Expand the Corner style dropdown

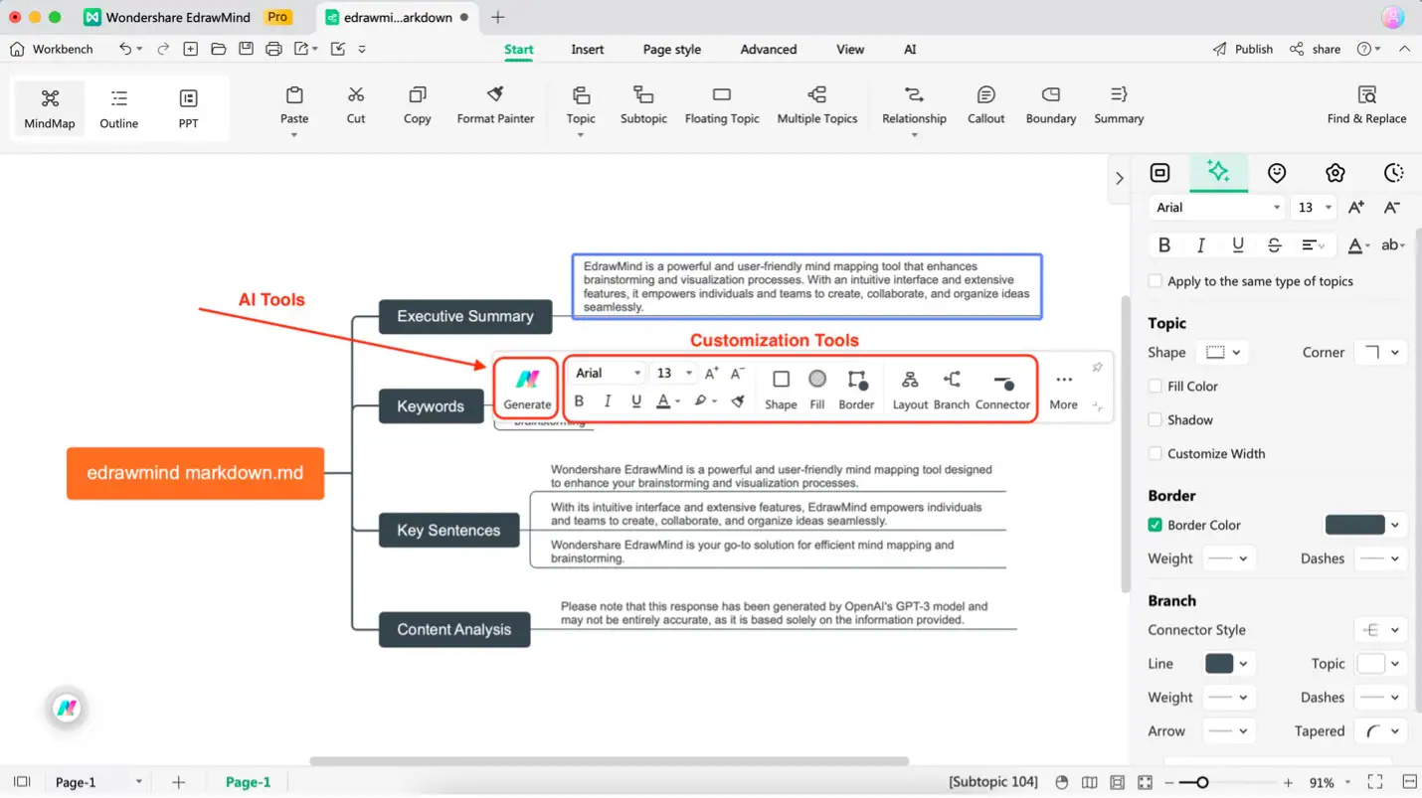1380,353
